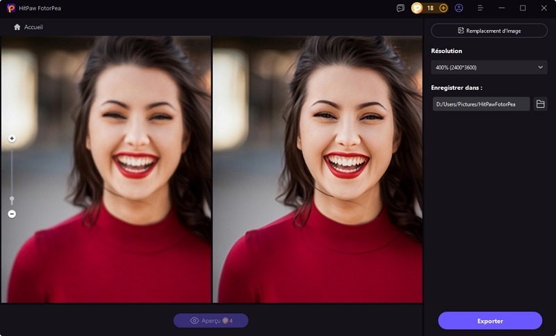The image size is (556, 336).
Task: Maximize the application window
Action: tap(523, 8)
